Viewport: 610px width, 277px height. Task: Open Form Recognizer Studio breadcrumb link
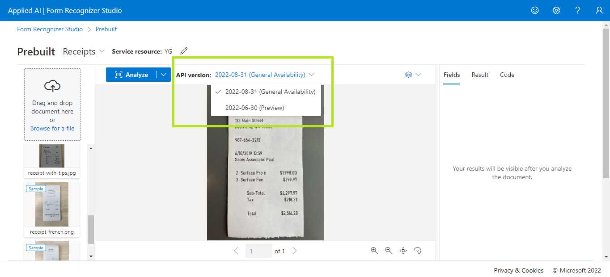[x=50, y=29]
